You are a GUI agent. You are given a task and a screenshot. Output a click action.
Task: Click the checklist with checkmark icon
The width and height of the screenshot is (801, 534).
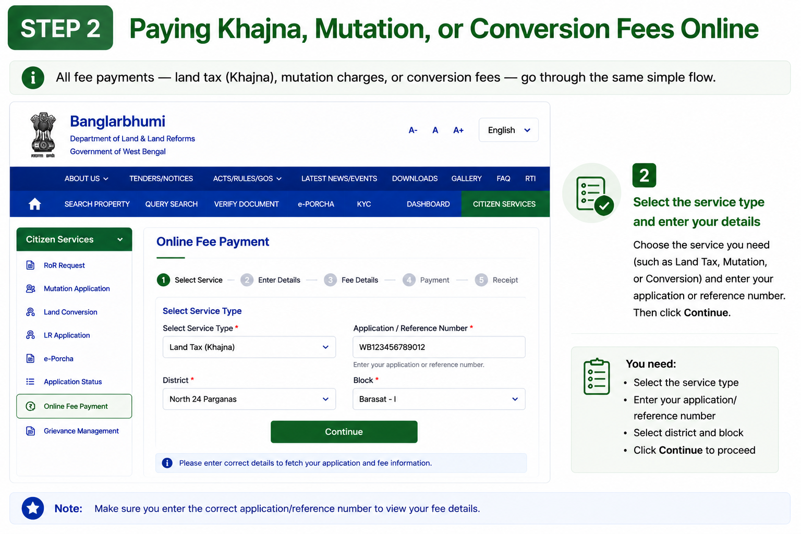click(x=592, y=193)
